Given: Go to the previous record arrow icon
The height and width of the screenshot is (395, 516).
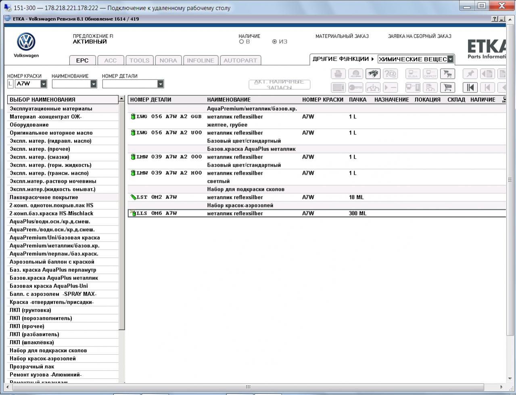Looking at the screenshot, I should pos(487,87).
